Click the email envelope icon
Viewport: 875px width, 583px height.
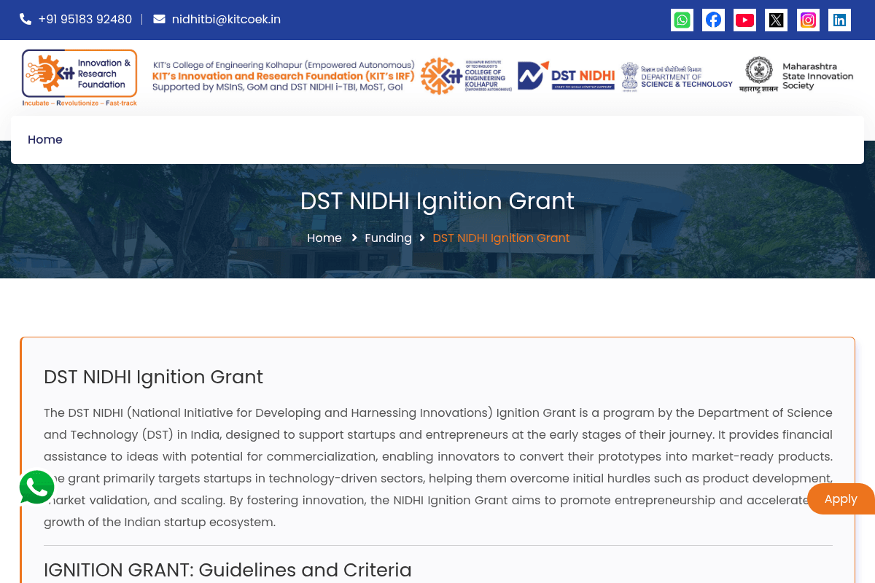(159, 19)
